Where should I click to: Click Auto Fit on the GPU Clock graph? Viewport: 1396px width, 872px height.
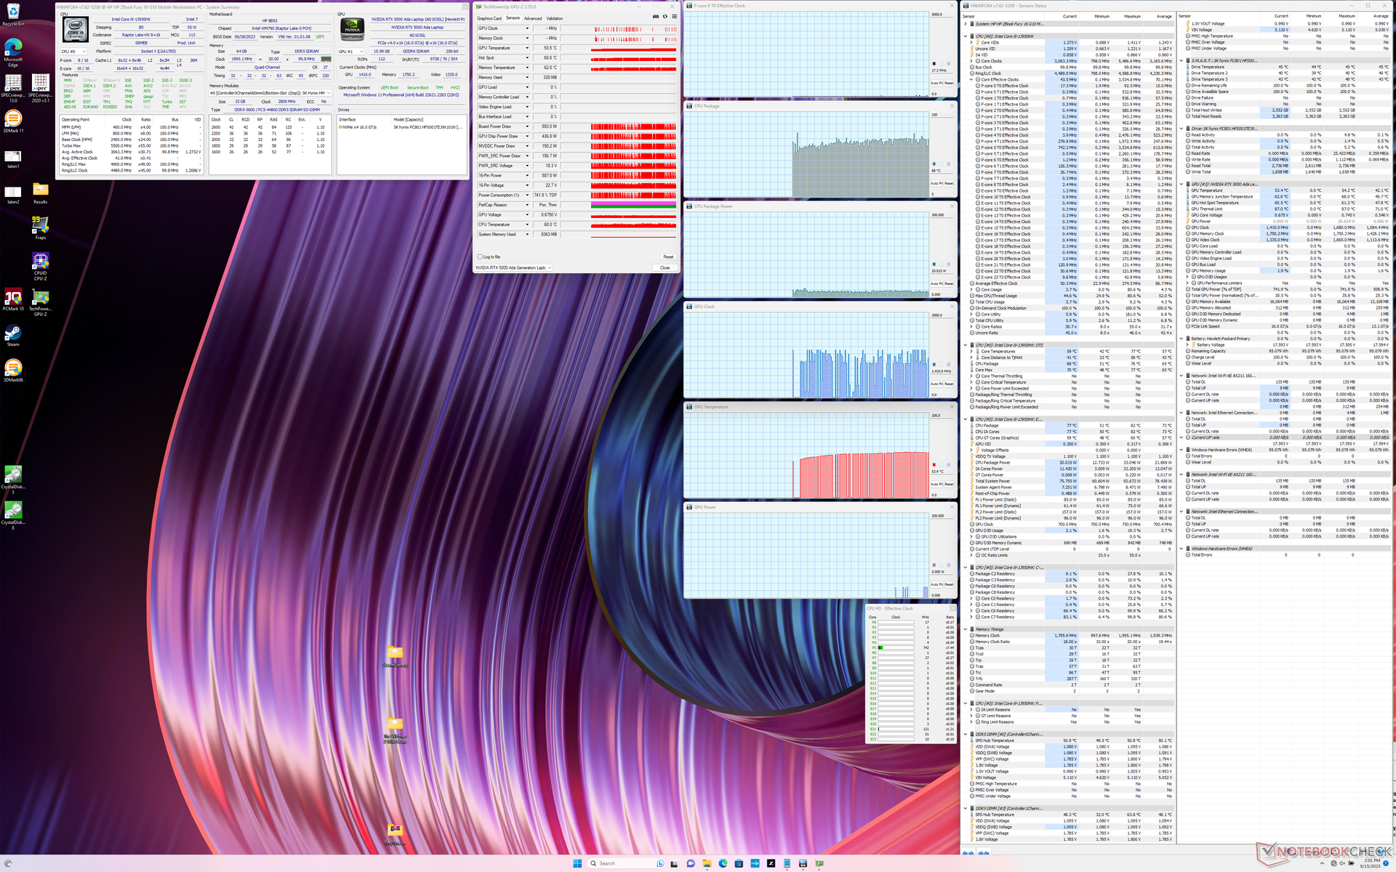coord(936,384)
